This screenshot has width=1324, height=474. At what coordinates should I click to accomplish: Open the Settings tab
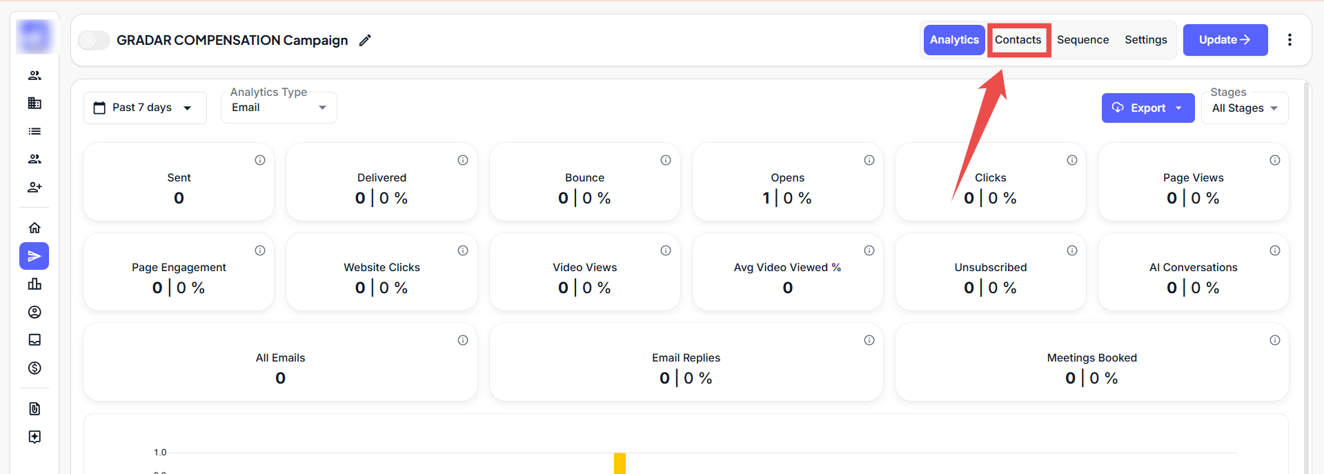1145,40
